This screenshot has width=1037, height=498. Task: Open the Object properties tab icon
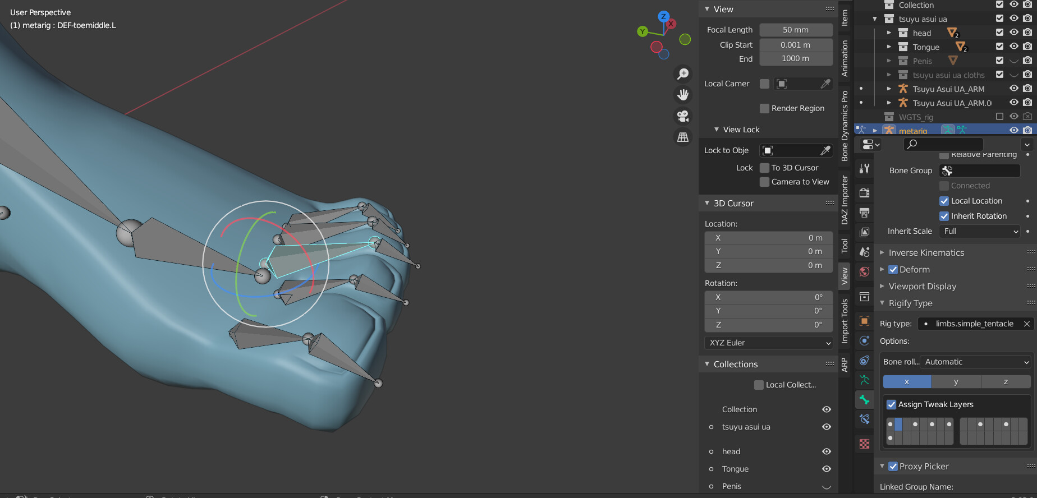(865, 321)
